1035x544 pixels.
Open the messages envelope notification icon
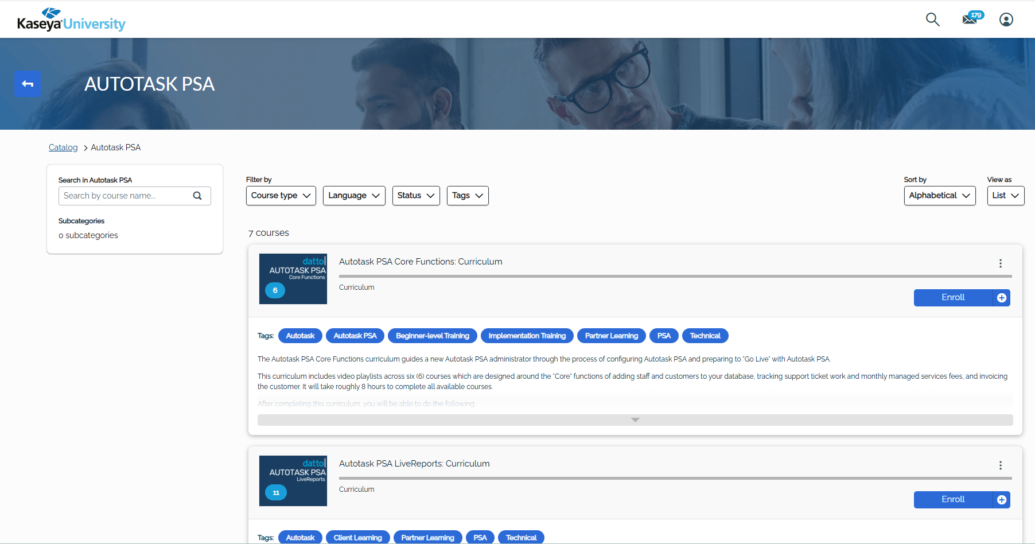point(971,18)
